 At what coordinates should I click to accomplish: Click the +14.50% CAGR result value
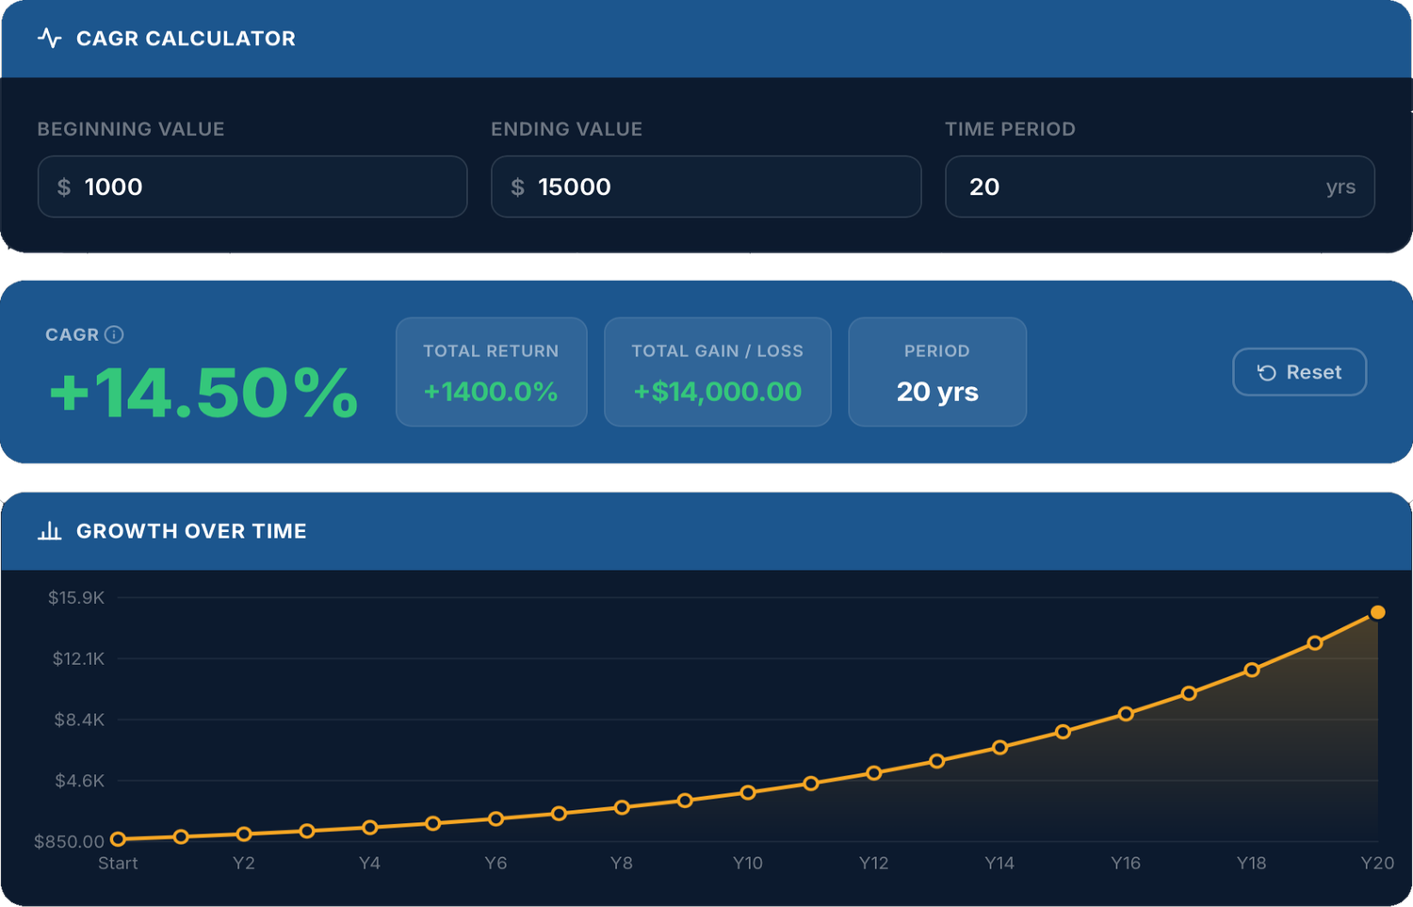click(203, 393)
